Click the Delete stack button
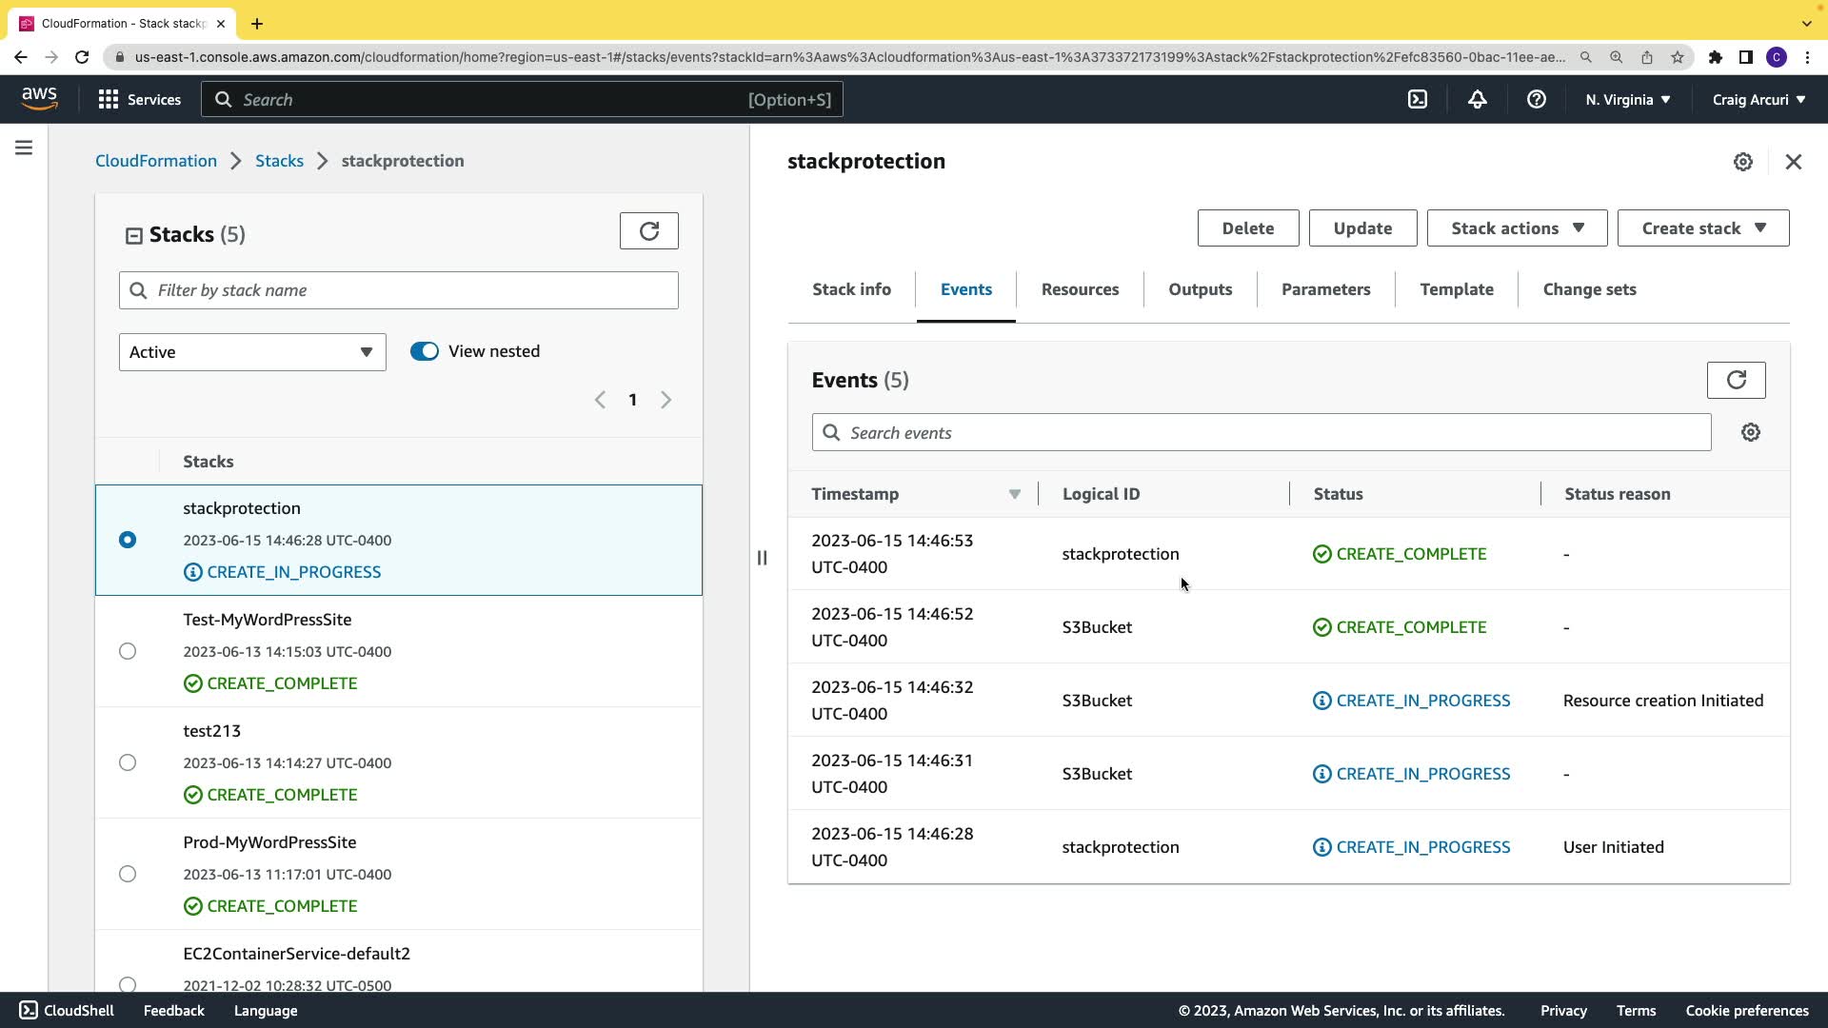The image size is (1828, 1028). click(1247, 228)
